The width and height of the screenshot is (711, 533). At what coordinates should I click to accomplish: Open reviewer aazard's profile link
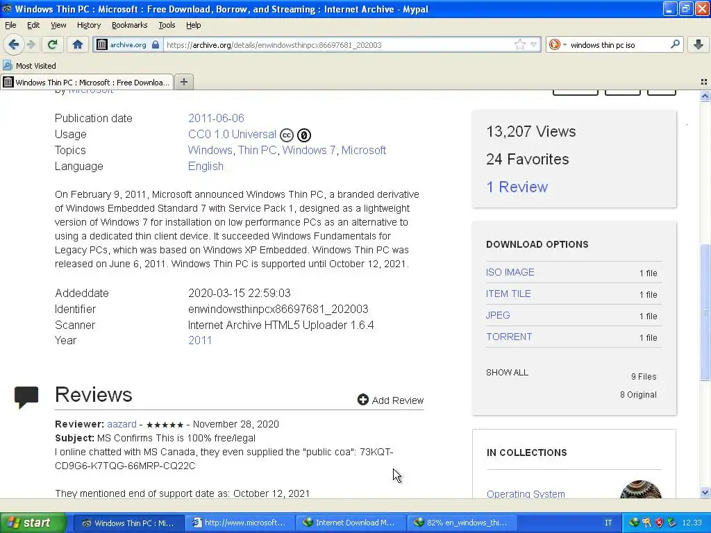[122, 424]
